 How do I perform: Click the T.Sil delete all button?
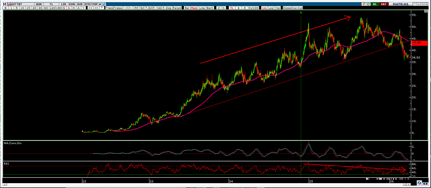tap(149, 8)
